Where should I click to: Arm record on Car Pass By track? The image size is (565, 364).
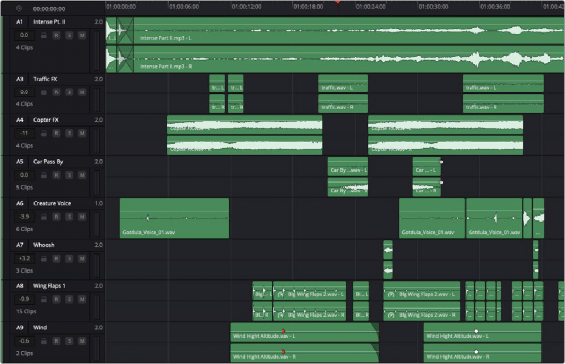click(x=56, y=175)
